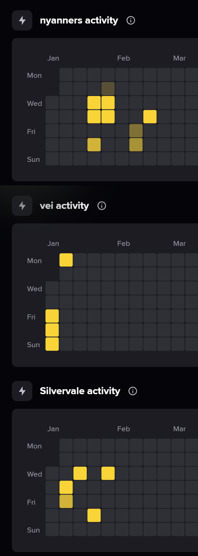The width and height of the screenshot is (198, 556).
Task: Click the lightning bolt icon beside Silvervale activity
Action: point(22,391)
